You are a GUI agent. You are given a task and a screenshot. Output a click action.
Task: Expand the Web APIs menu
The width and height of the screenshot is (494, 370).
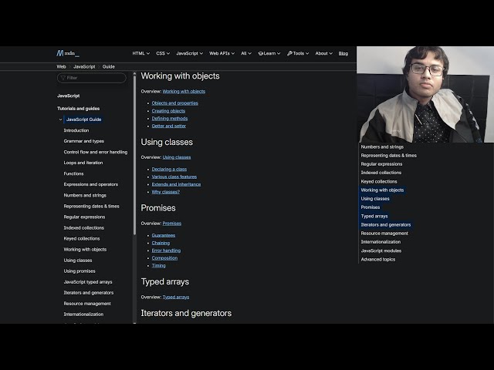[222, 53]
